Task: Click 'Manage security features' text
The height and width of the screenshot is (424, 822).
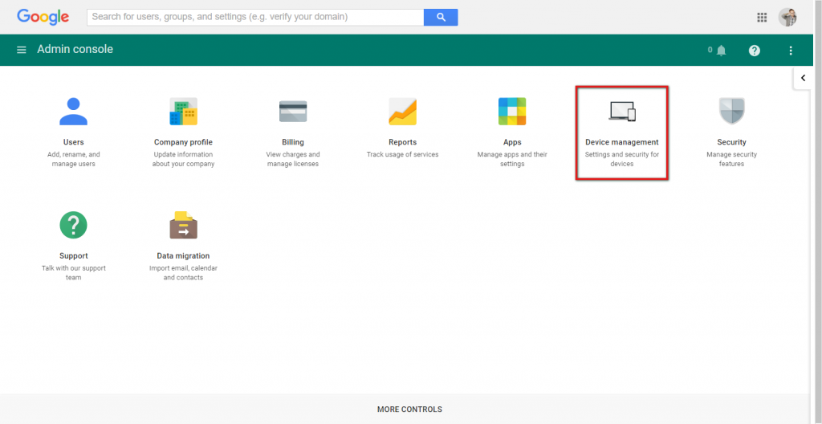Action: click(x=732, y=159)
